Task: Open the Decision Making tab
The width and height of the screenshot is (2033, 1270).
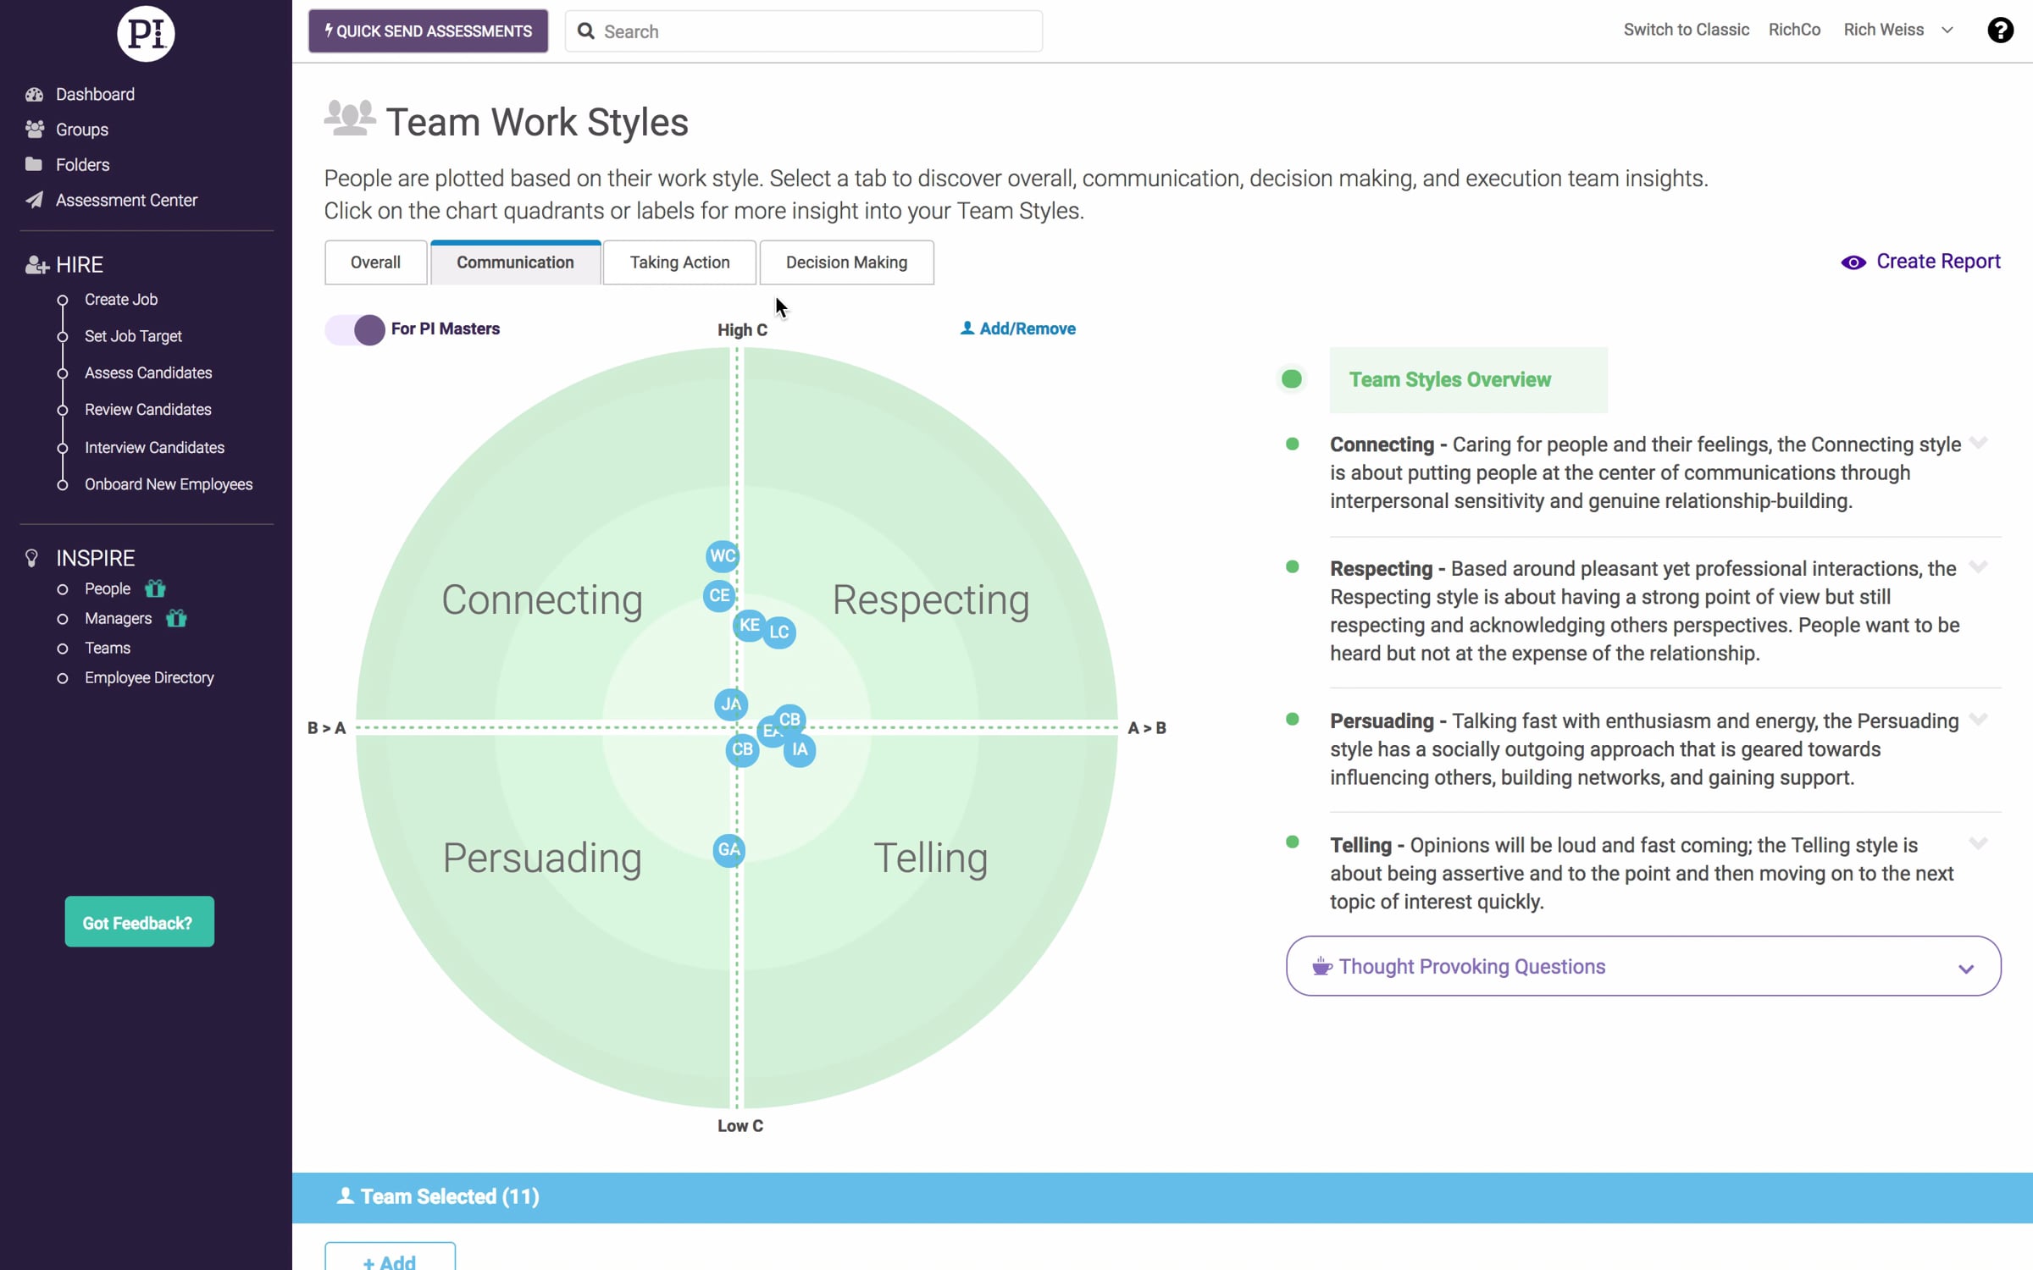Action: pos(846,262)
